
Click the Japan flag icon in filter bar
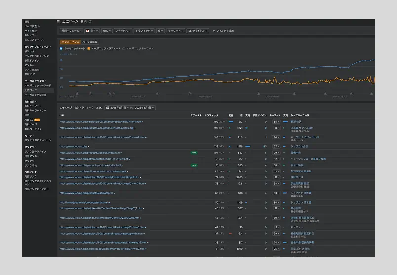pyautogui.click(x=87, y=31)
